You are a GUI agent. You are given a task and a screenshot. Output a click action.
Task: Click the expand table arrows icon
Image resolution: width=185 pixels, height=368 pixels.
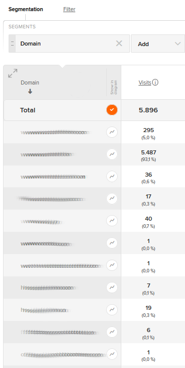(x=13, y=73)
